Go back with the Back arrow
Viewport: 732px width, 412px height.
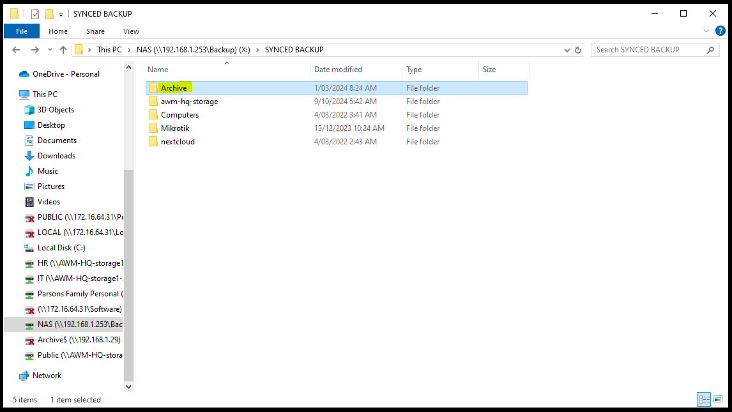pos(17,50)
